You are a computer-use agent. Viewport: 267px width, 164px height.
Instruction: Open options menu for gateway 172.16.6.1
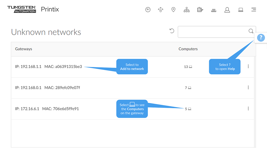coord(248,109)
